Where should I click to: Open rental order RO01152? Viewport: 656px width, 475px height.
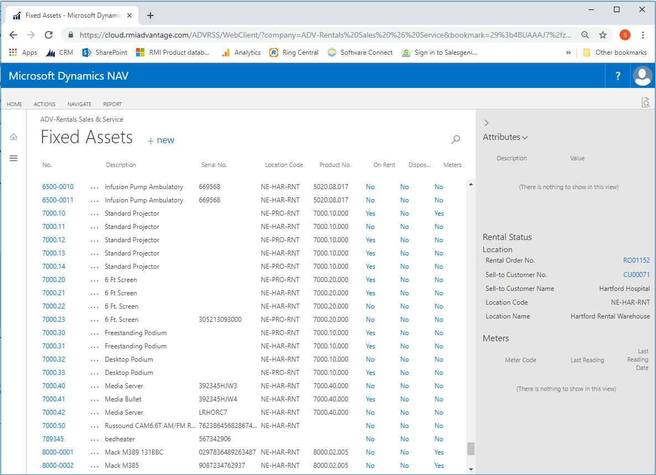click(x=637, y=260)
